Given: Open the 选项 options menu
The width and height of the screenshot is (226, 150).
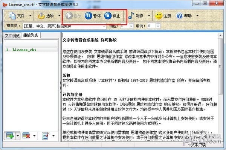Looking at the screenshot, I should coord(45,16).
